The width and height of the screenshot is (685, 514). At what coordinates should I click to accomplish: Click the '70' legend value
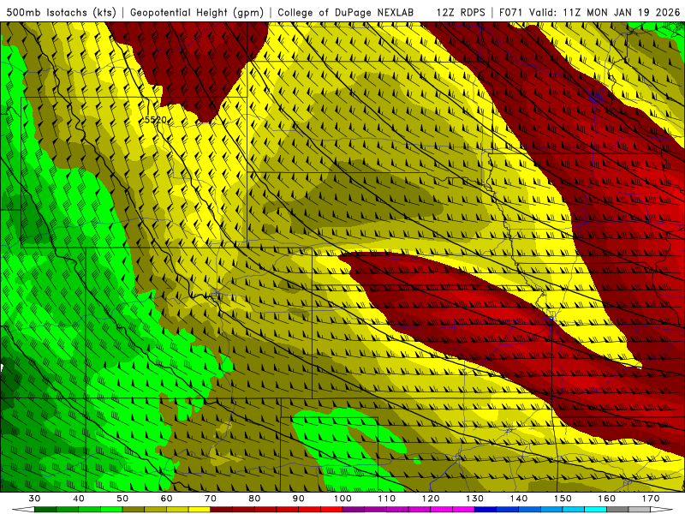(211, 499)
